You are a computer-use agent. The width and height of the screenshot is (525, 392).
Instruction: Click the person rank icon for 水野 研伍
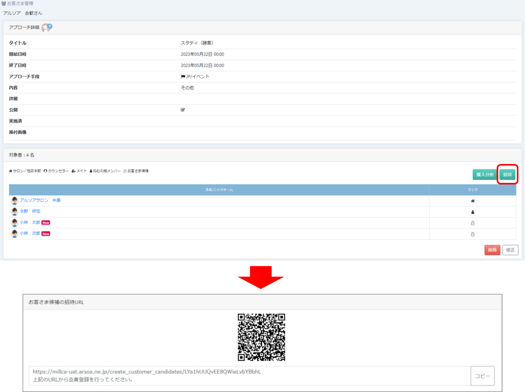pyautogui.click(x=472, y=212)
